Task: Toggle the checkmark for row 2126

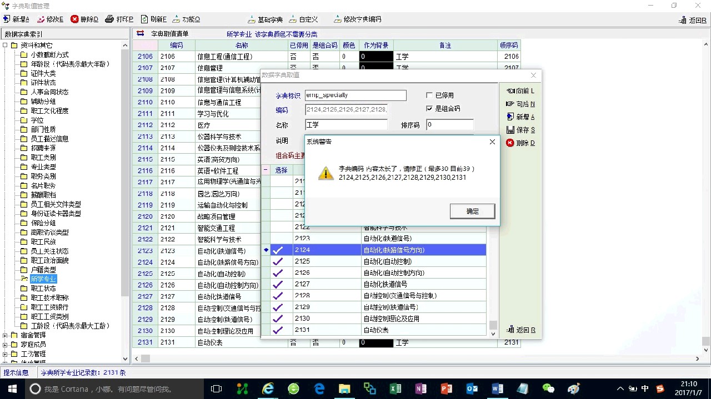Action: (278, 273)
